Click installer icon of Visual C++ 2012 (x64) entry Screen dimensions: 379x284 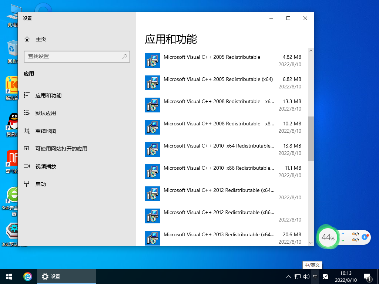point(152,194)
